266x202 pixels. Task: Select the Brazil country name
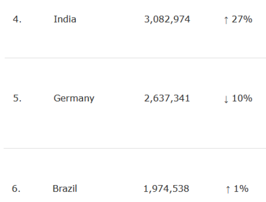click(65, 189)
